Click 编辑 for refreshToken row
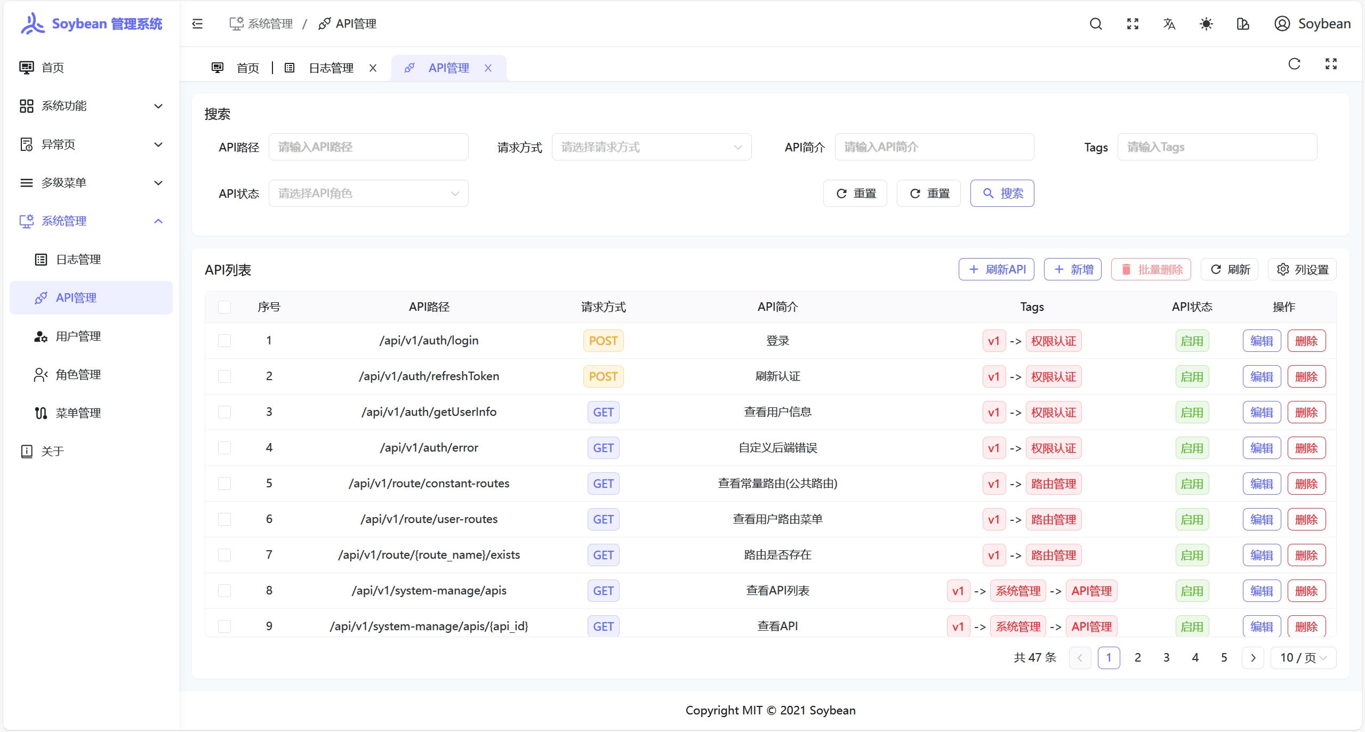The width and height of the screenshot is (1365, 732). (1261, 377)
